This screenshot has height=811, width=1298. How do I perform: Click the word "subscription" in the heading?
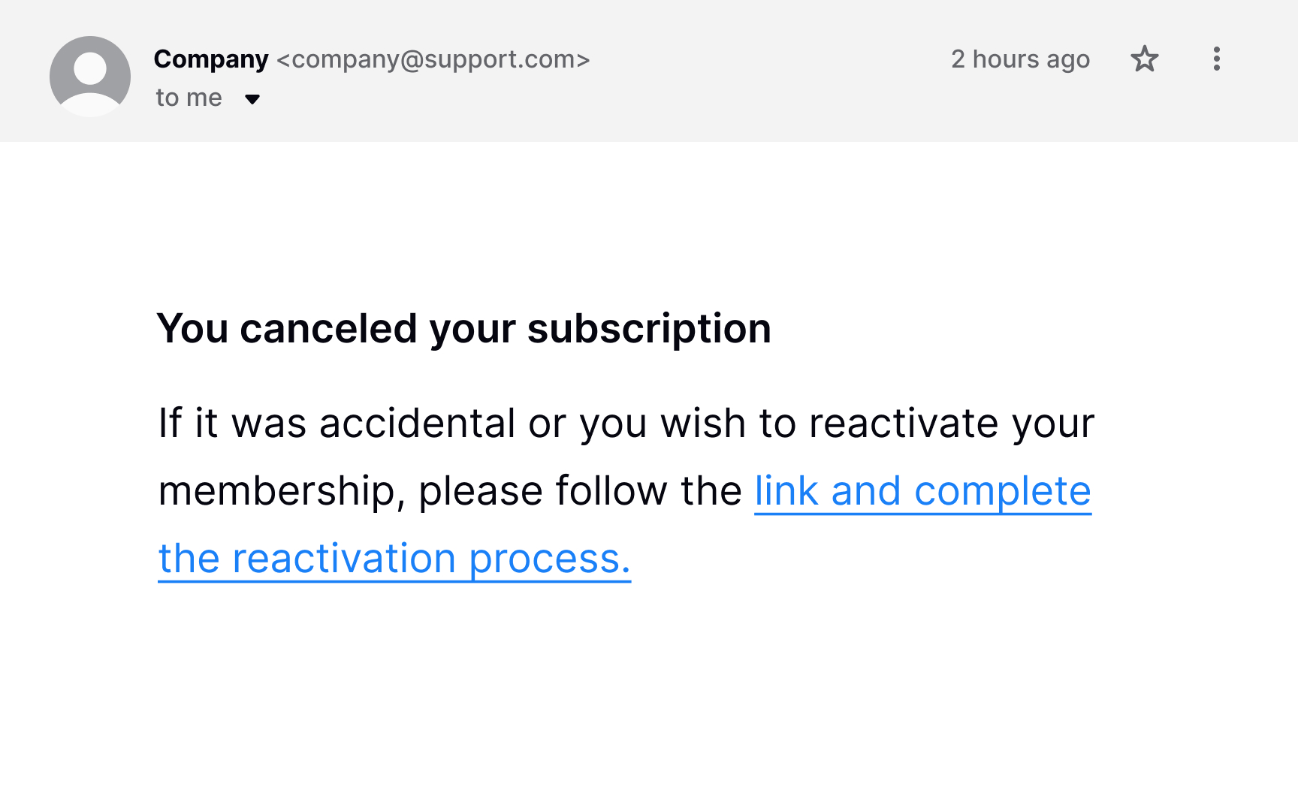click(649, 329)
